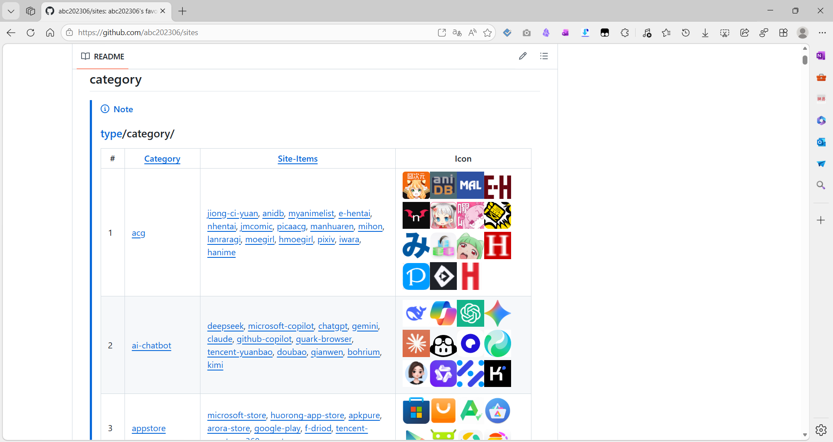Click the MyAnimeList MAL icon

(x=470, y=185)
